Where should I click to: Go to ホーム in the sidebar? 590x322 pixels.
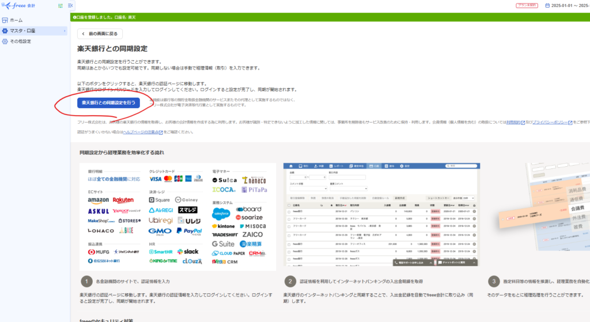tap(16, 20)
